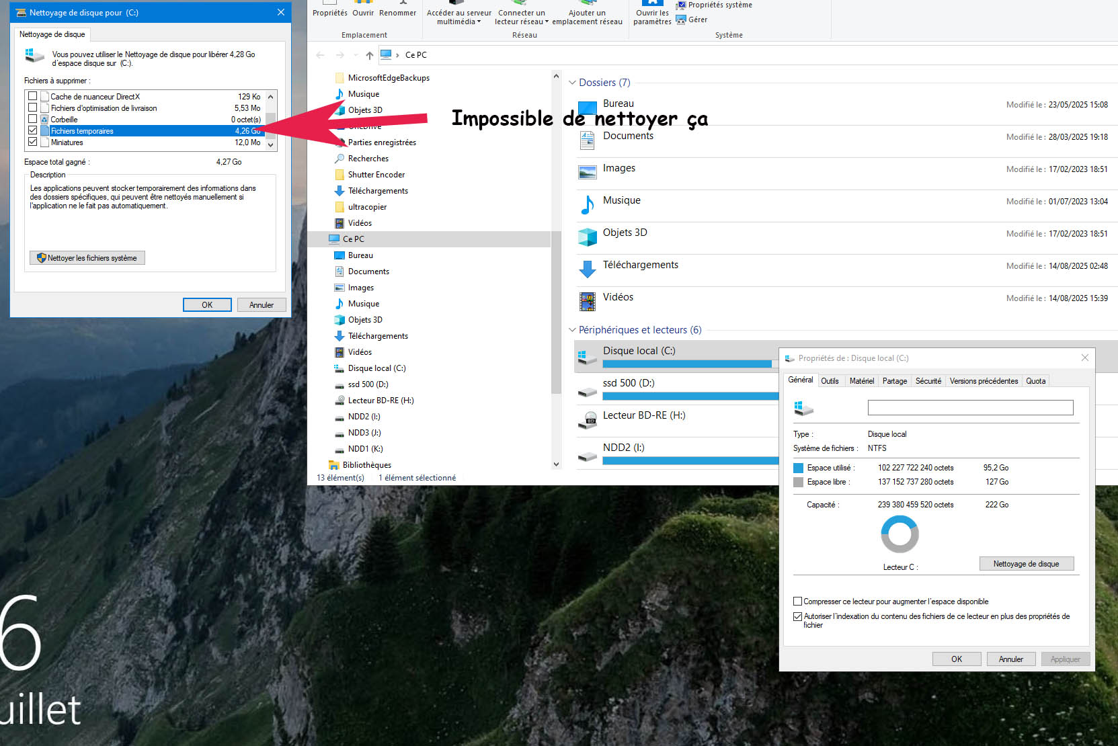This screenshot has height=746, width=1118.
Task: Click the back arrow in Explorer address bar
Action: pyautogui.click(x=320, y=55)
